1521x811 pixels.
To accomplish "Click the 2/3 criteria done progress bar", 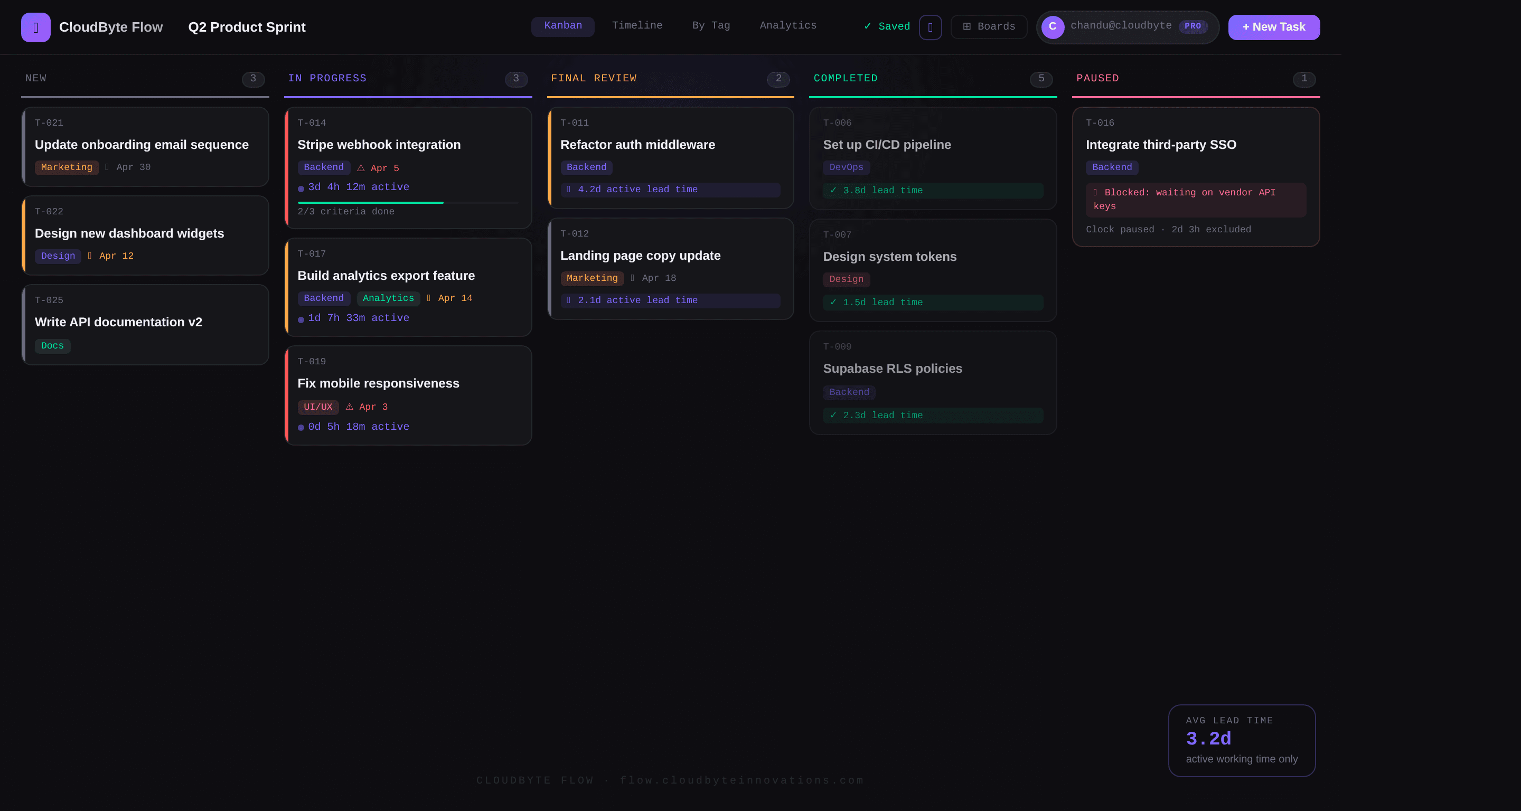I will click(x=407, y=202).
